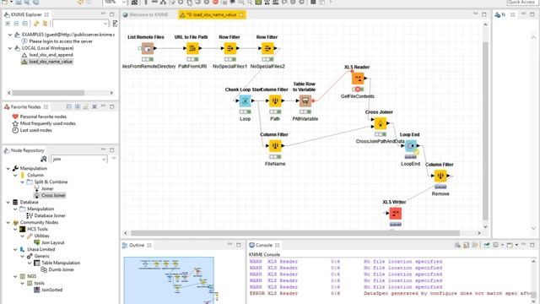Collapse the Community Nodes category
Viewport: 540px width, 304px height.
[8, 222]
